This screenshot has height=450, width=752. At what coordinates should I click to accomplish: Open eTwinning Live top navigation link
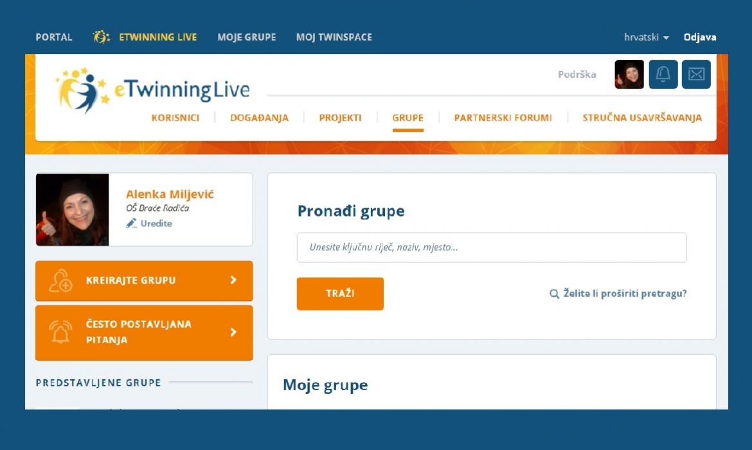(157, 37)
